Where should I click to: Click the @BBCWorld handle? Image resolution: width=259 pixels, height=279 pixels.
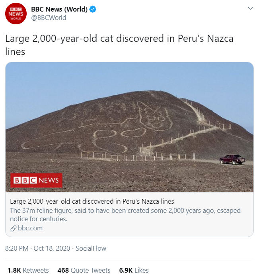click(x=49, y=18)
